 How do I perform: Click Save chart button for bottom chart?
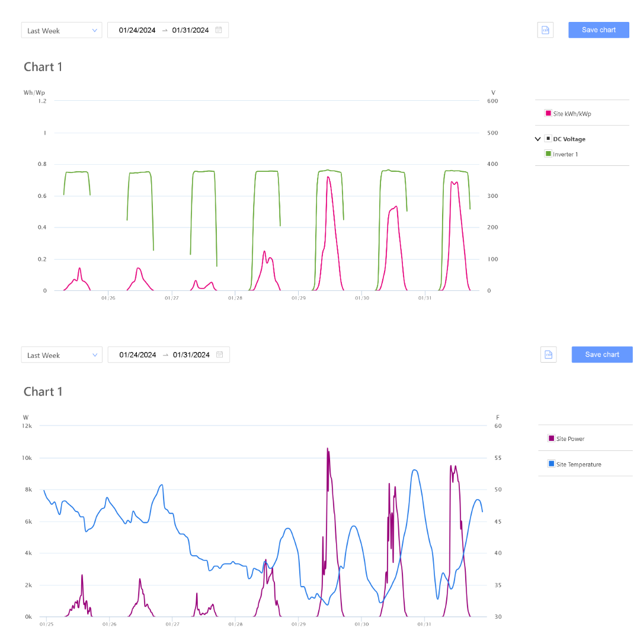coord(602,355)
